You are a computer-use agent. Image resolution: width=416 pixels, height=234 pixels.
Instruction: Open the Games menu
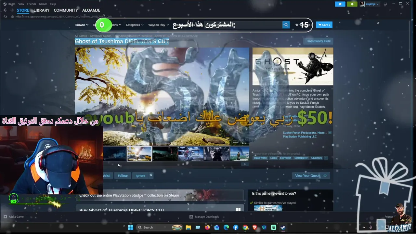[x=43, y=4]
